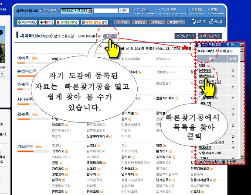Click the 쇠오리 bird link
The height and width of the screenshot is (195, 251).
93,168
